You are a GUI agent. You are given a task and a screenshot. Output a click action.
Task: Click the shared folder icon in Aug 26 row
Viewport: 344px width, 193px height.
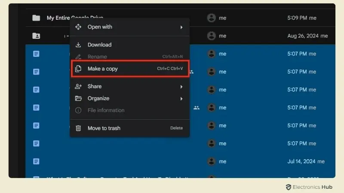(36, 36)
